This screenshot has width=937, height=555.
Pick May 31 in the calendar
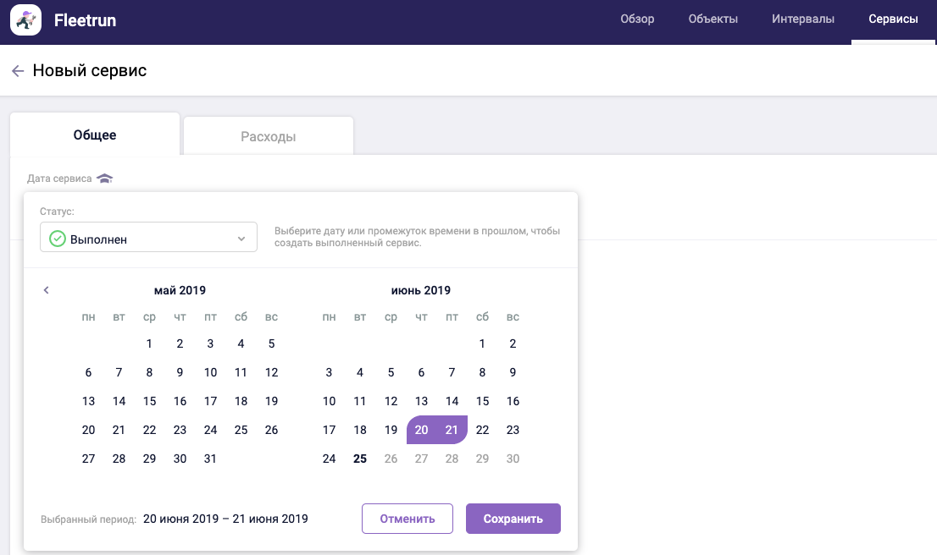pos(210,459)
